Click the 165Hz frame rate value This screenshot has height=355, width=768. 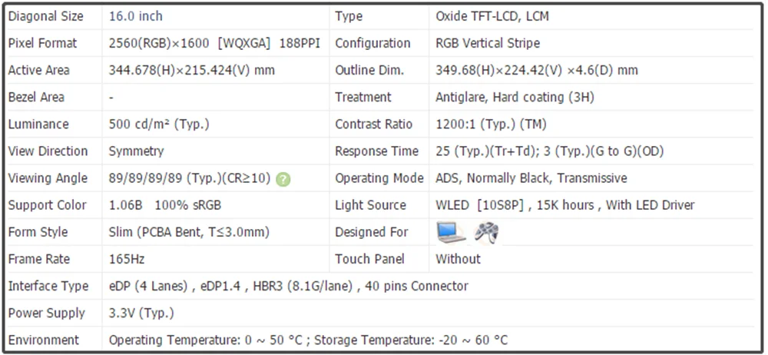coord(127,259)
